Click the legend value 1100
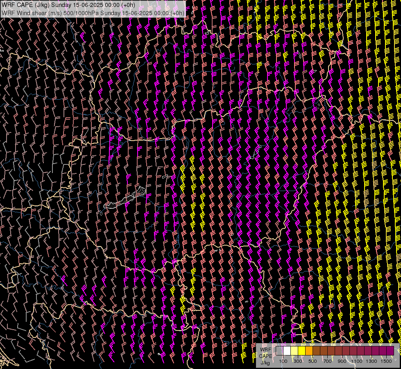 pyautogui.click(x=357, y=361)
